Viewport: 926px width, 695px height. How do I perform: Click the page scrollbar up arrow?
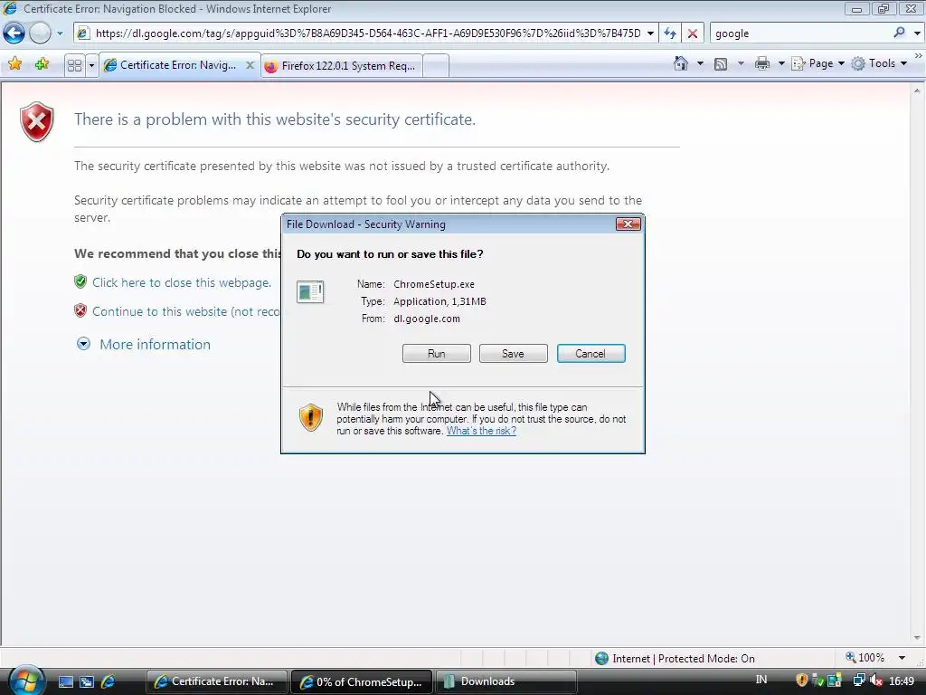[x=917, y=90]
